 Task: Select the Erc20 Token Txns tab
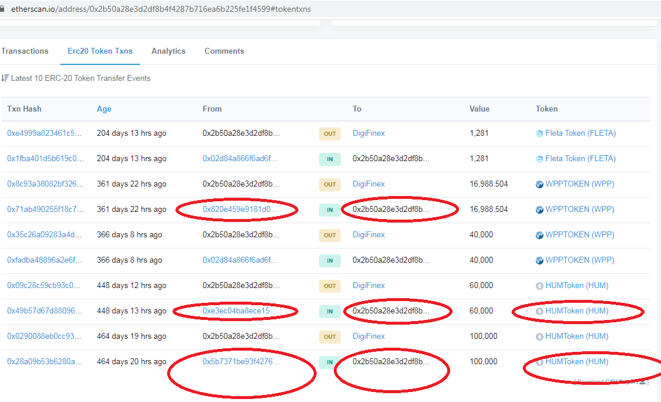[x=100, y=51]
